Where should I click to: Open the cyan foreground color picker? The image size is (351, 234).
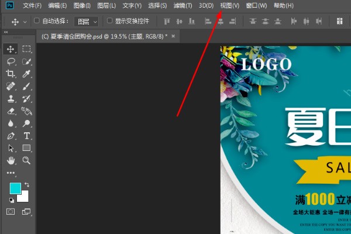pyautogui.click(x=15, y=188)
